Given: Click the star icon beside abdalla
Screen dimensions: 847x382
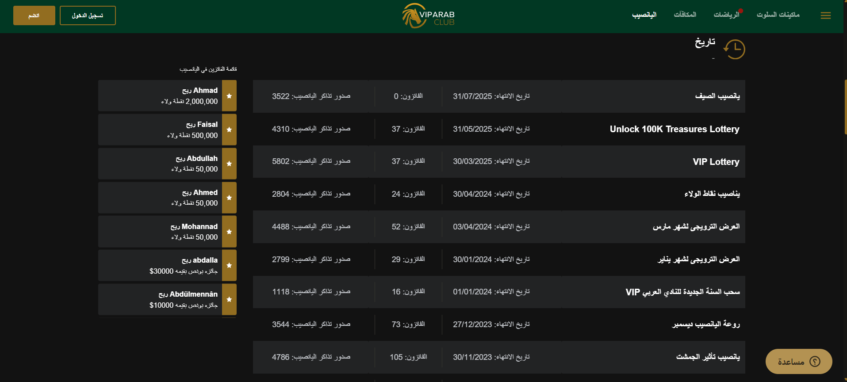Looking at the screenshot, I should point(229,265).
